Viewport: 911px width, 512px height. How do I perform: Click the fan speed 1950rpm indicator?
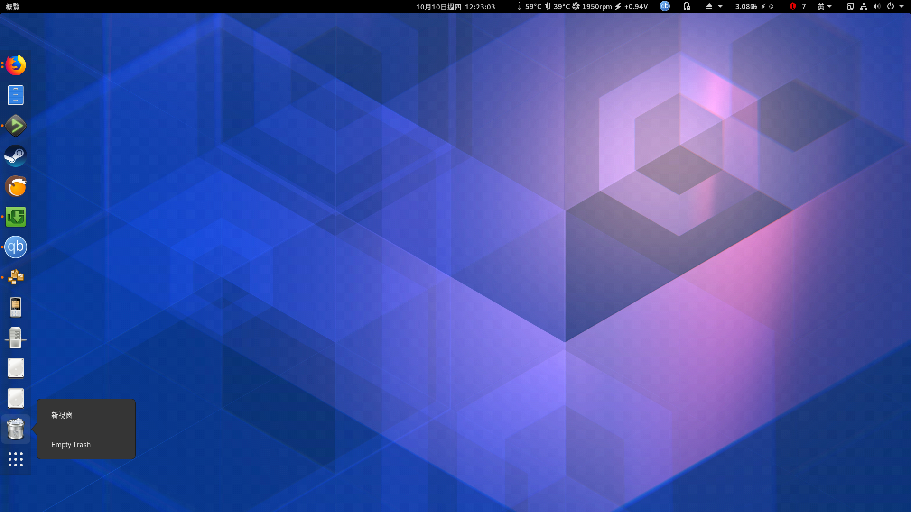coord(592,6)
